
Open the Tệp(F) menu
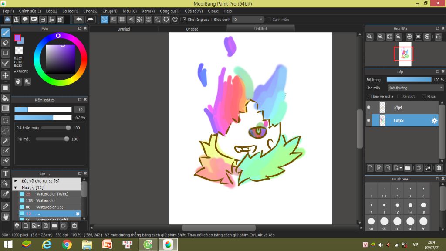coord(8,11)
